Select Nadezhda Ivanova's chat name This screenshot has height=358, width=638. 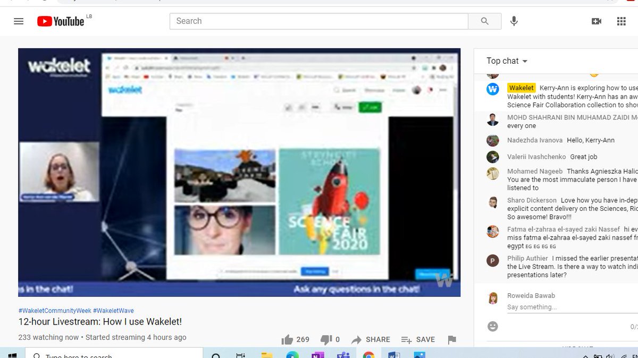click(x=535, y=140)
